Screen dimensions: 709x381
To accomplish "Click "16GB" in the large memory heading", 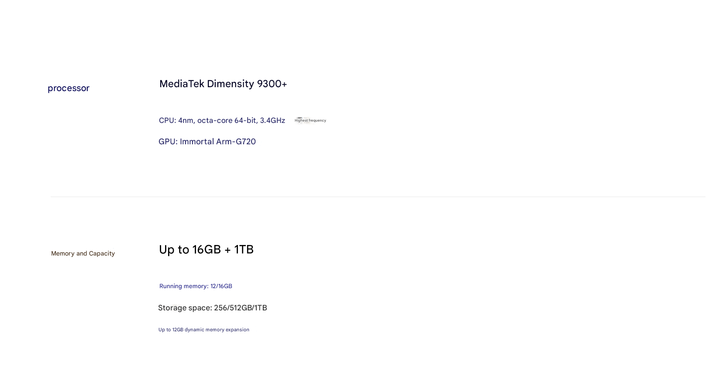I will [x=207, y=249].
